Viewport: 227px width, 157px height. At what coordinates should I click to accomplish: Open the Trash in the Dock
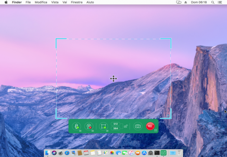pyautogui.click(x=179, y=153)
